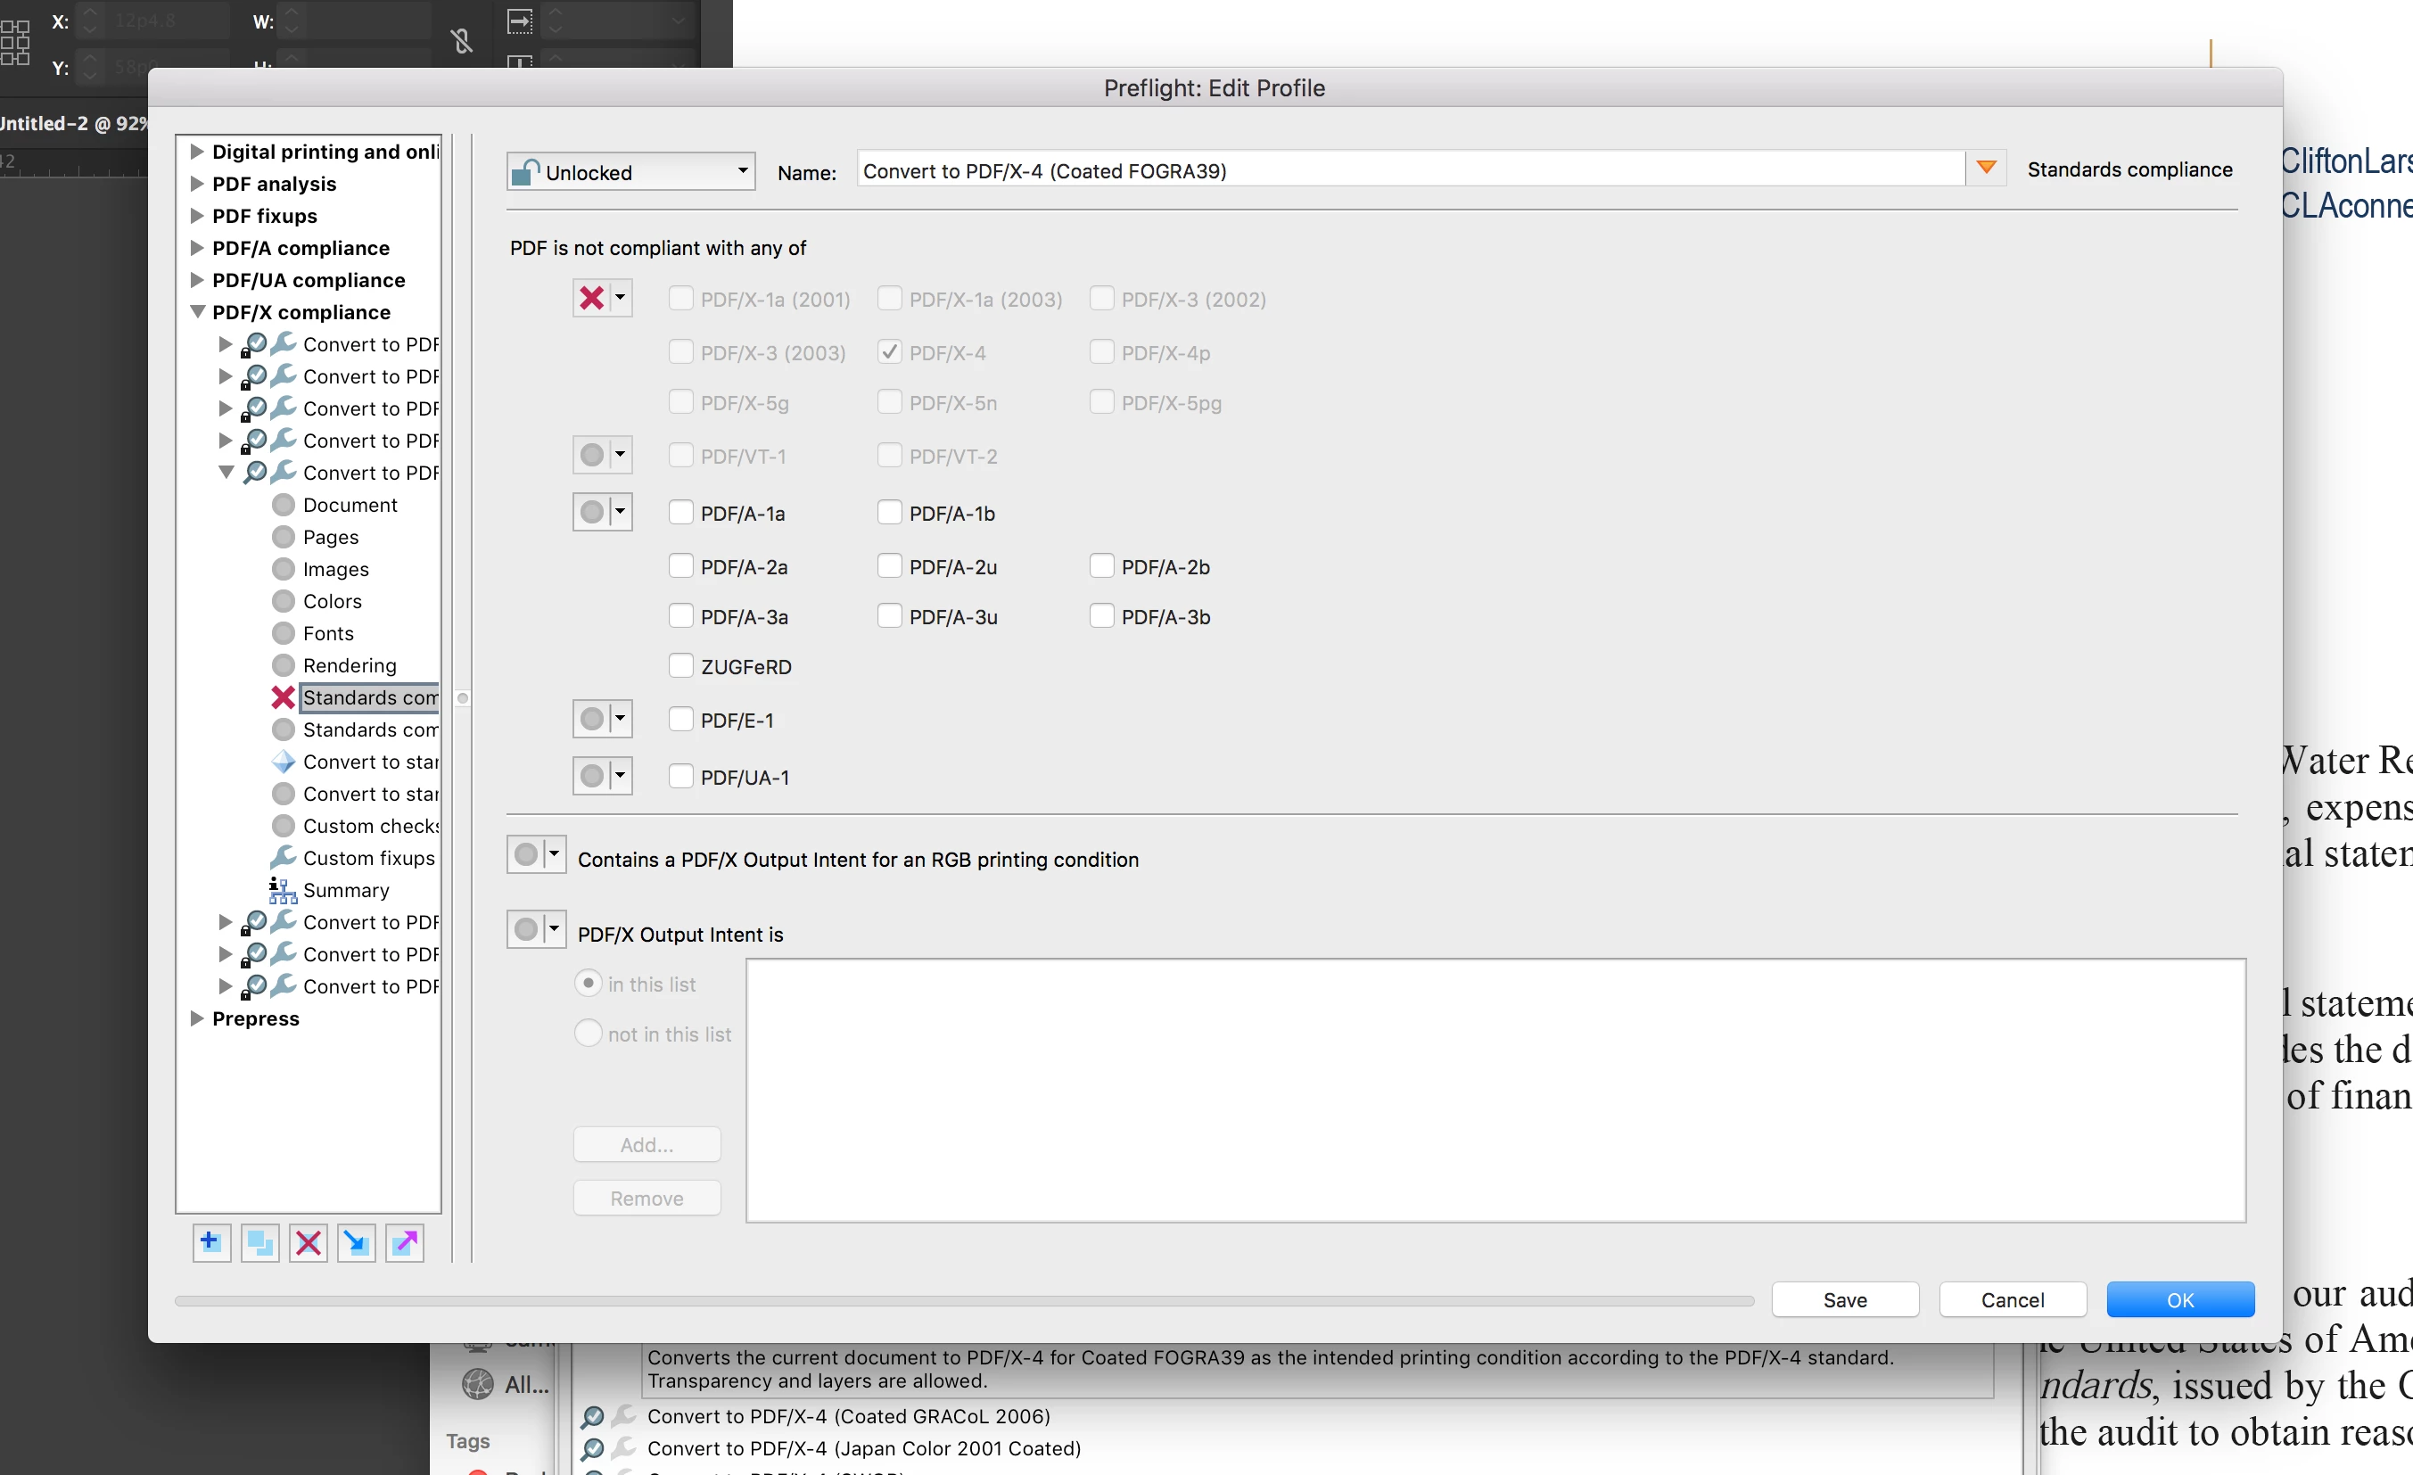This screenshot has height=1475, width=2413.
Task: Click the Save button
Action: click(1844, 1299)
